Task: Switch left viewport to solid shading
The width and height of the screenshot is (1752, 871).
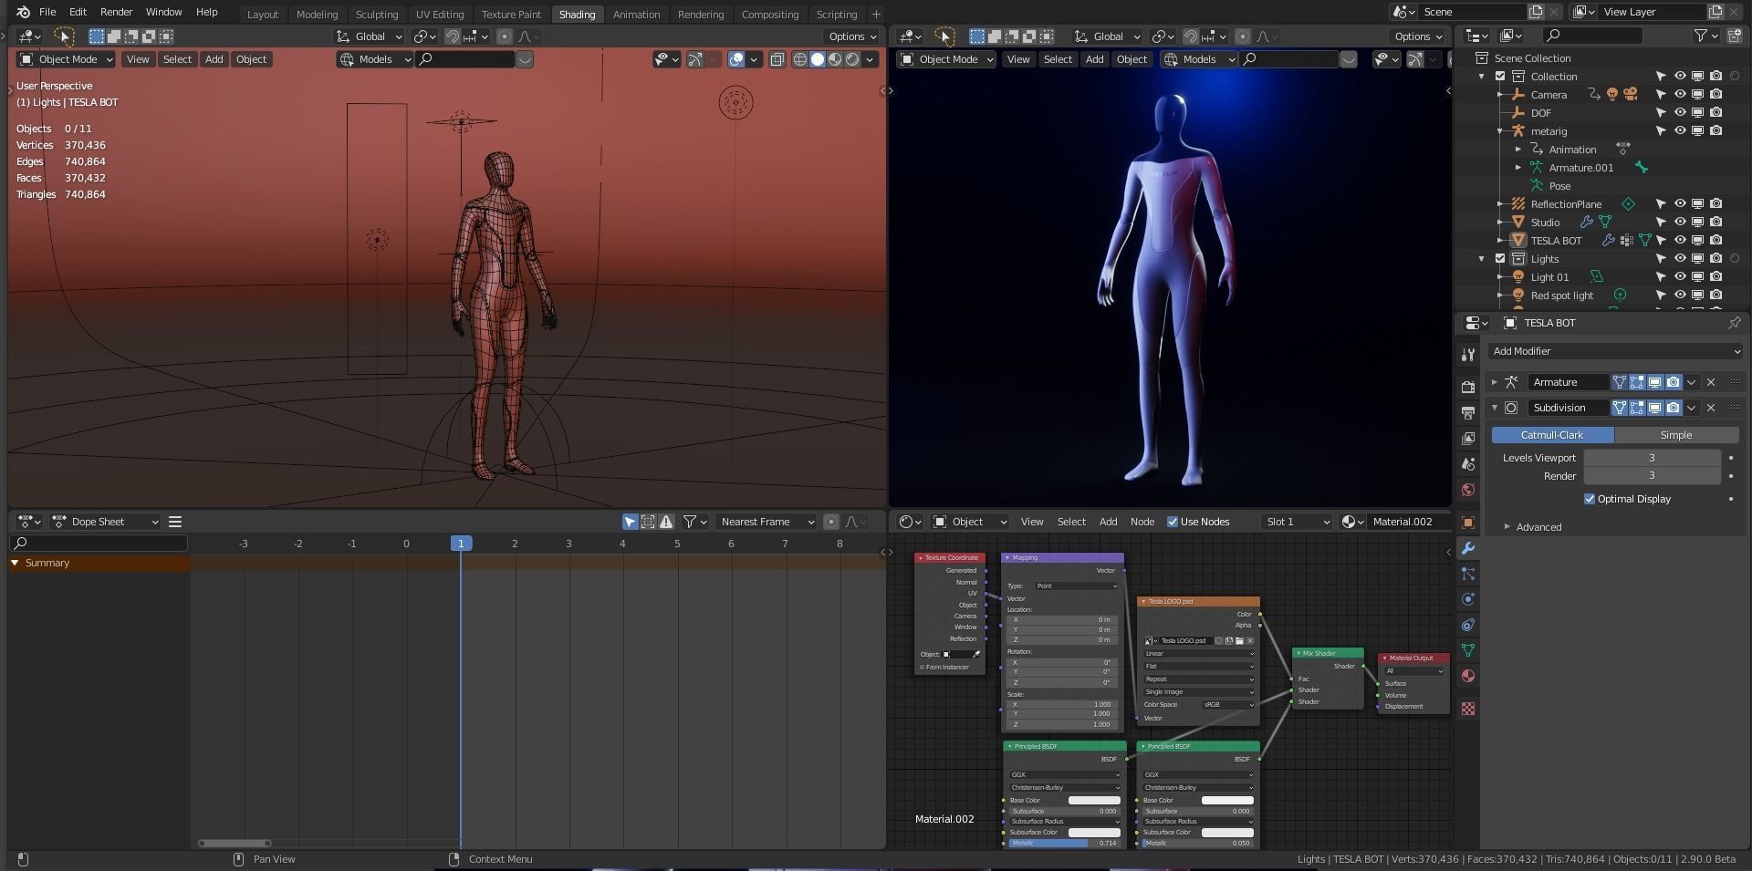Action: click(x=818, y=59)
